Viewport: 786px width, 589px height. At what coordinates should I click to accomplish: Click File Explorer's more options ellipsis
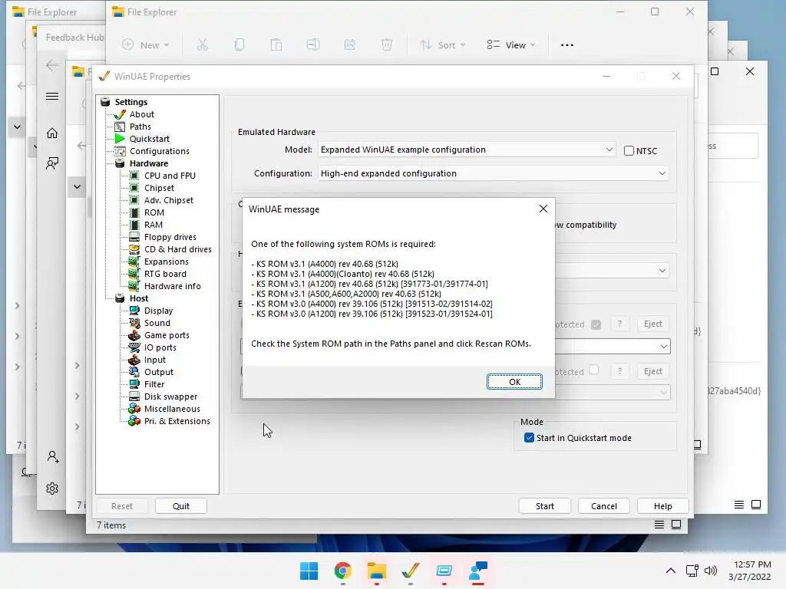tap(567, 45)
